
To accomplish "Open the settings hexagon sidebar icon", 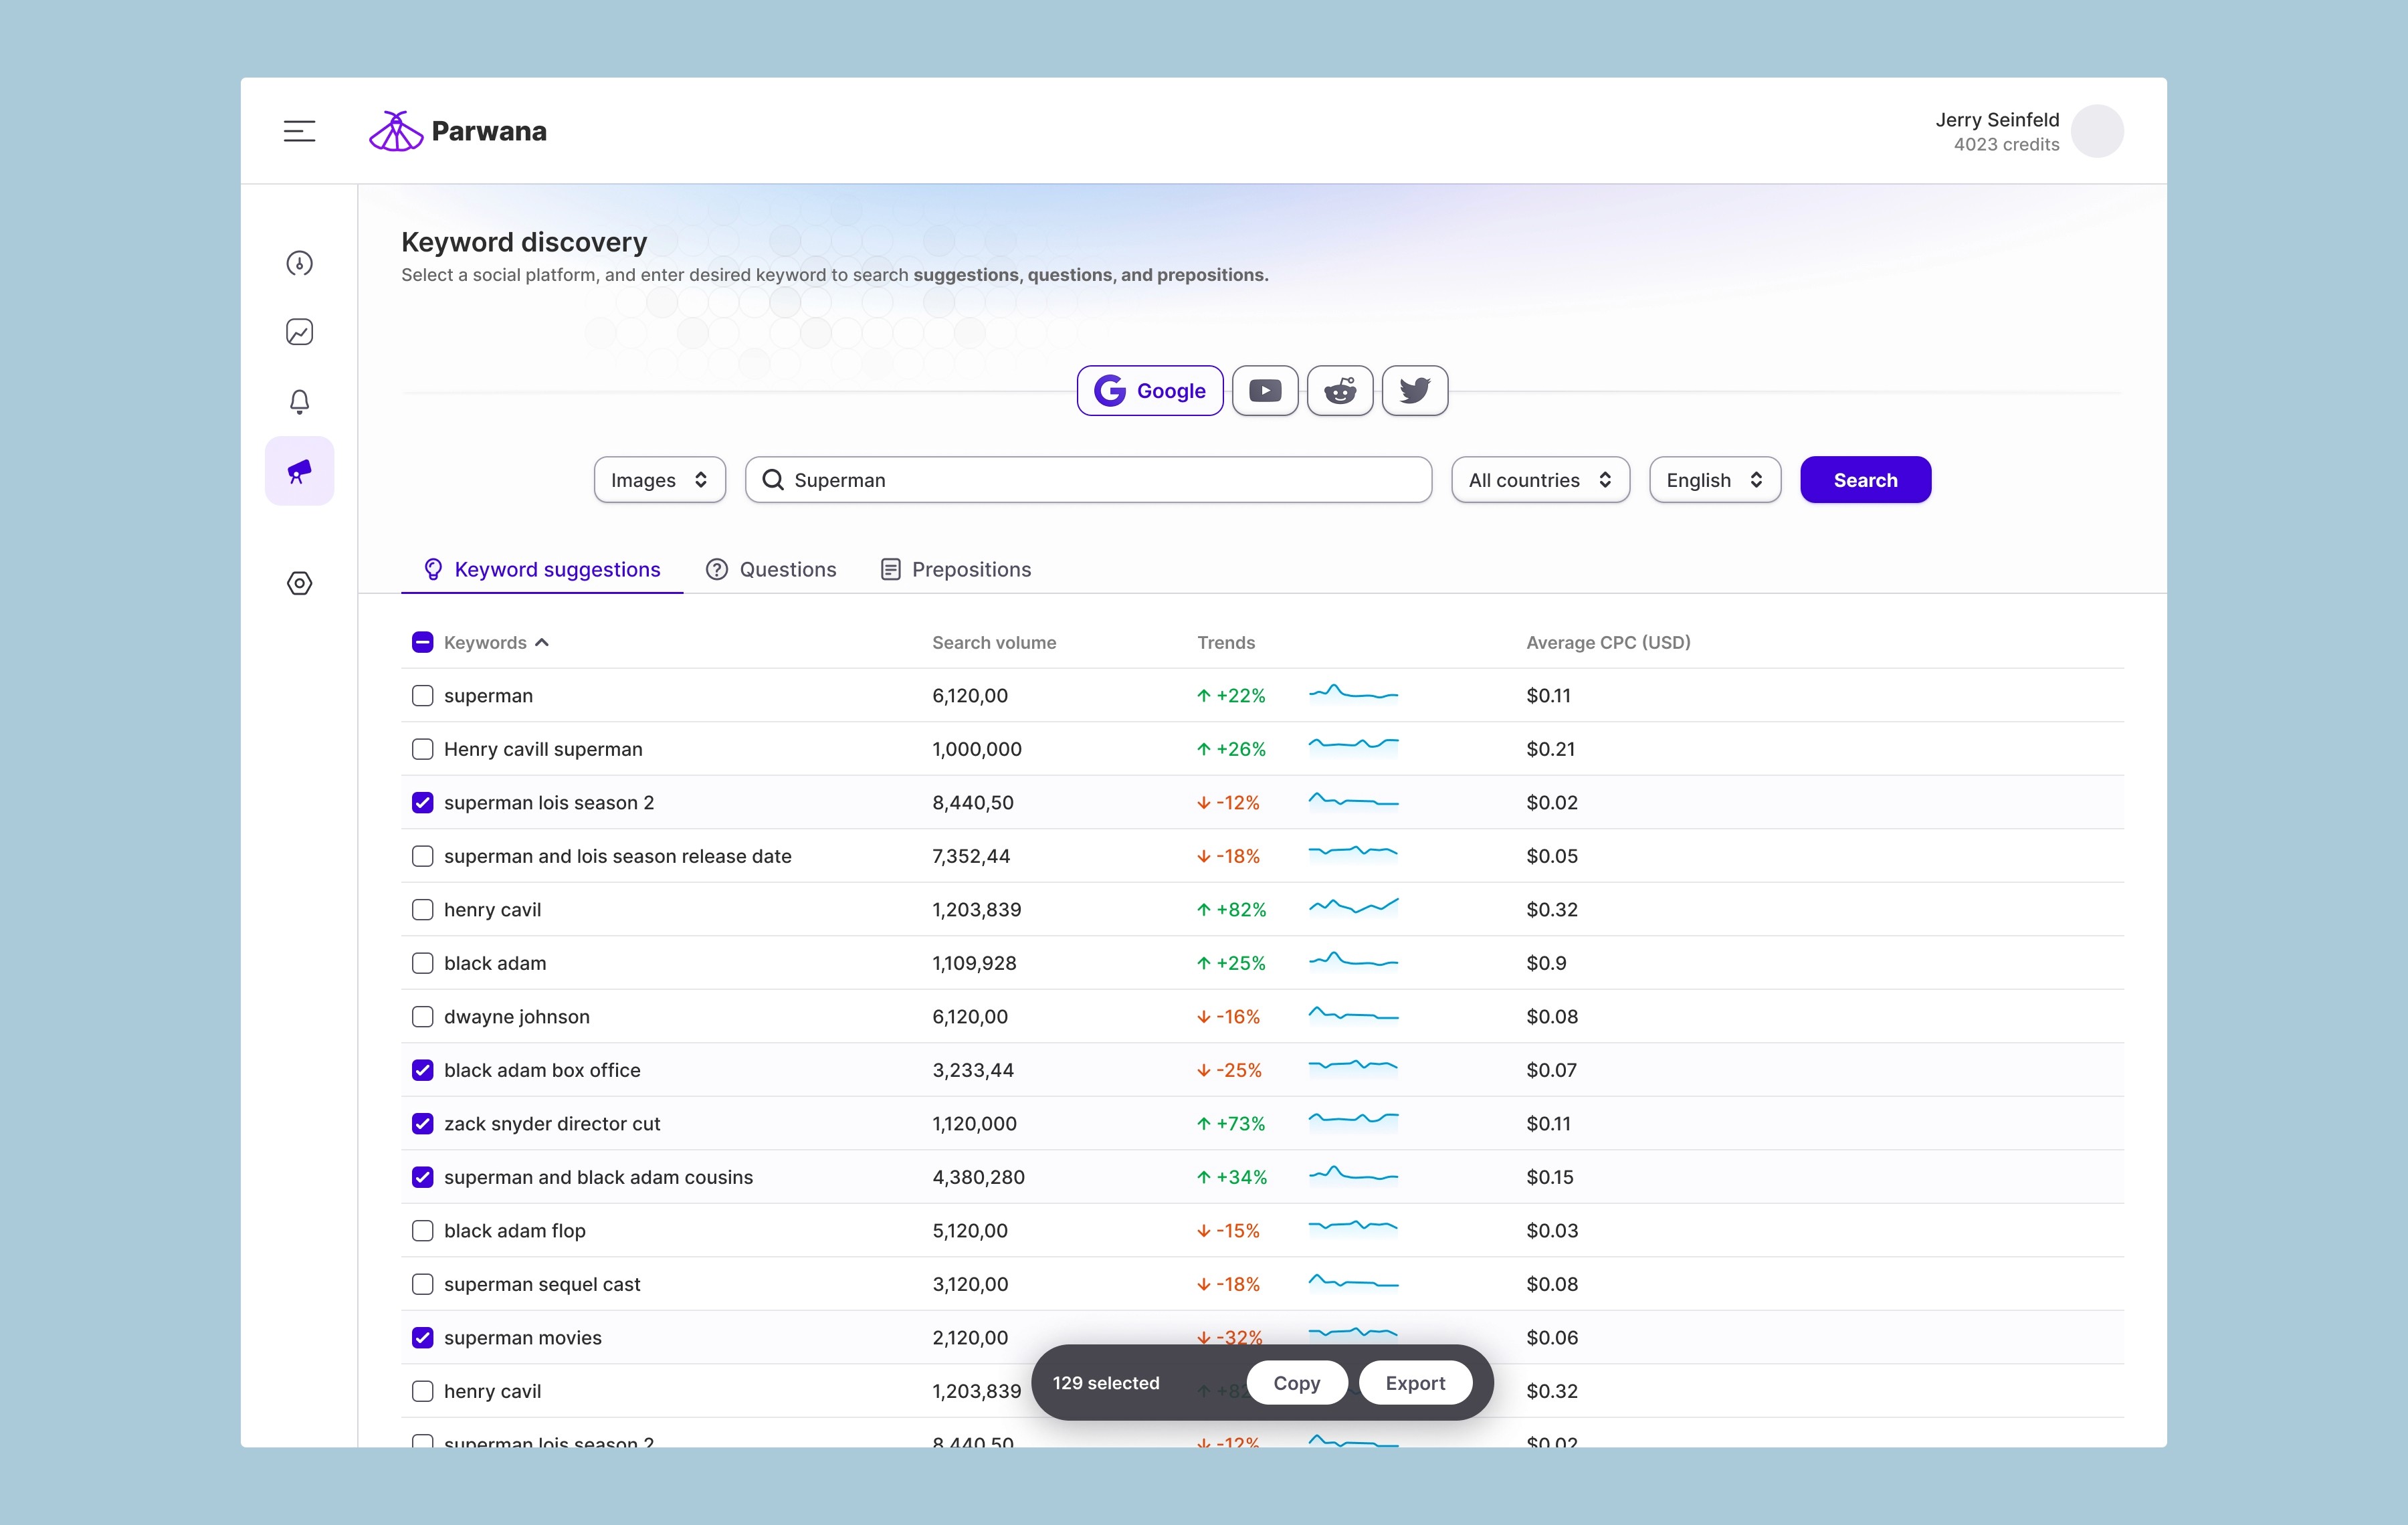I will click(299, 583).
